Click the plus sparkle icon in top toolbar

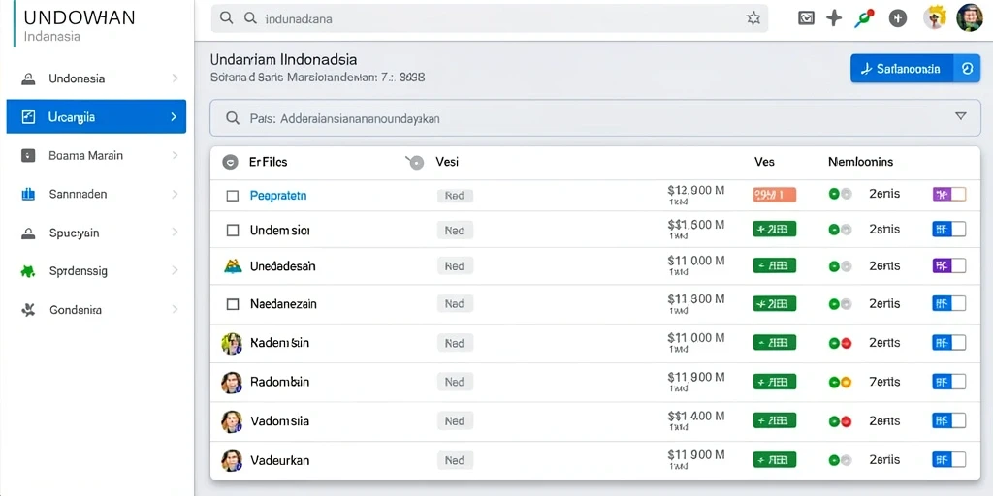click(x=835, y=18)
